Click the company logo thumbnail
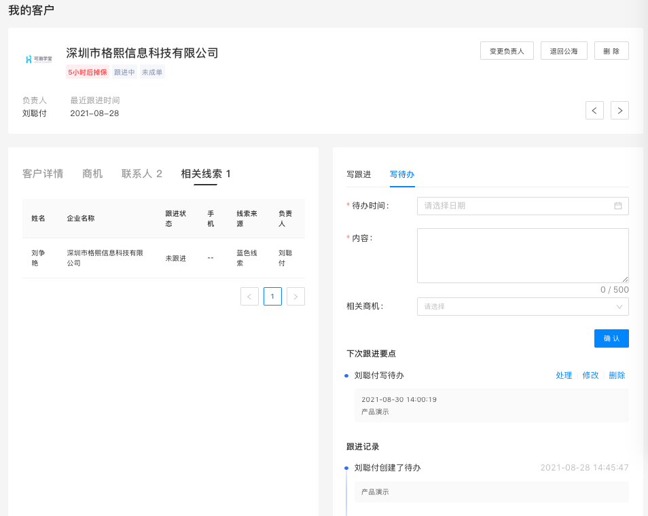 [38, 59]
